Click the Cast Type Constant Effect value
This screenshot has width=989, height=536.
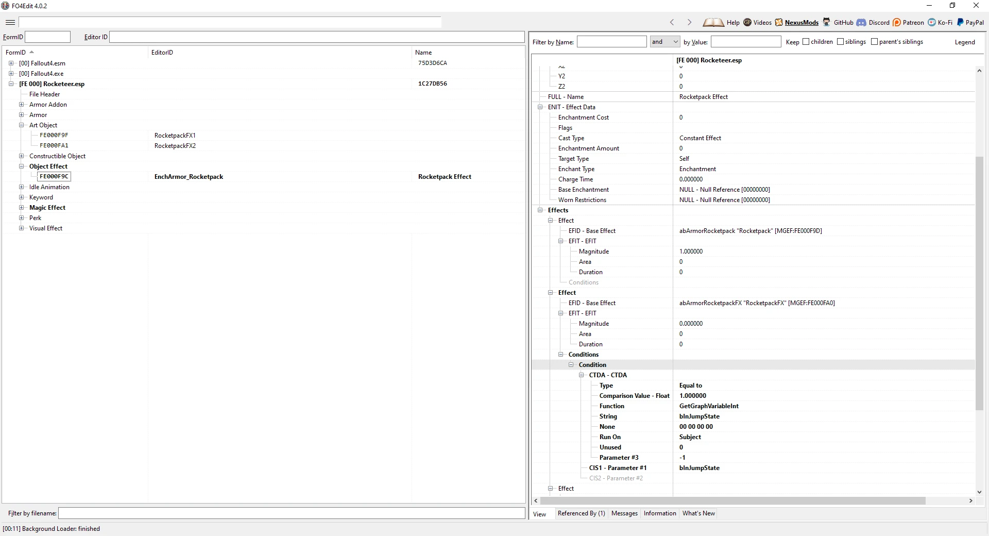click(700, 138)
